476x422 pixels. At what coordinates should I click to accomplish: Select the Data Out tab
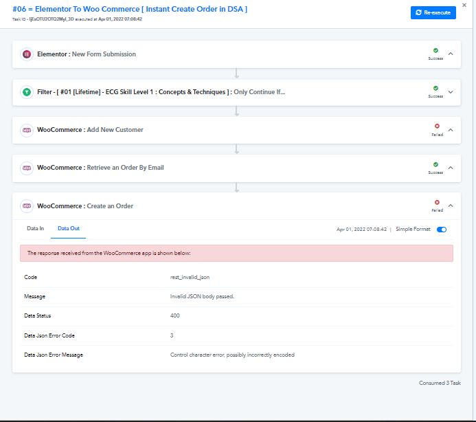[68, 228]
